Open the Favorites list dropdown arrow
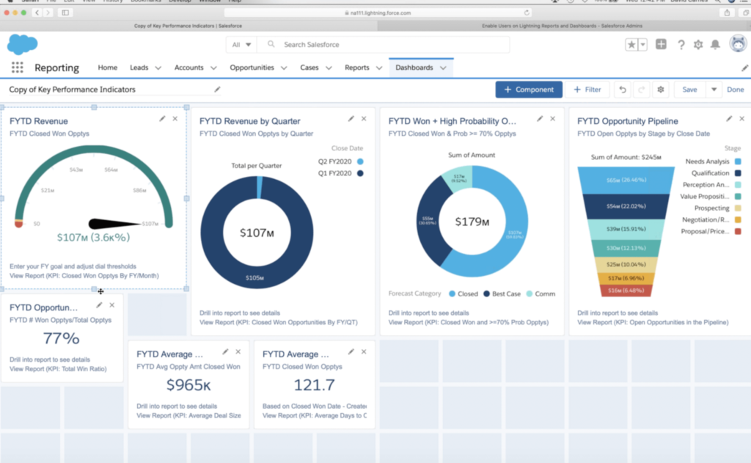 642,45
